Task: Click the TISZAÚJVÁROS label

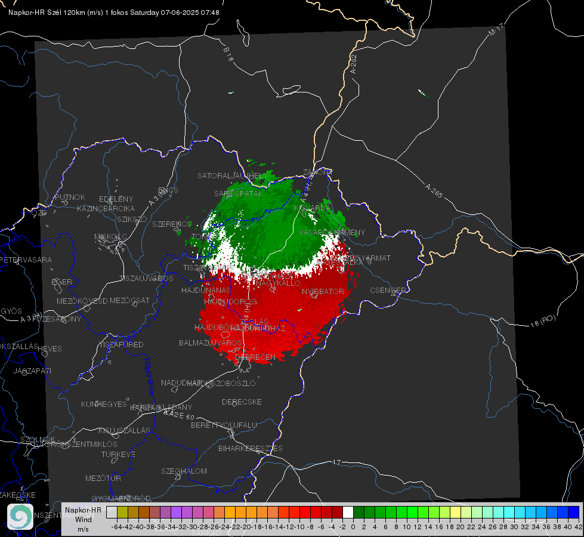Action: [x=146, y=279]
